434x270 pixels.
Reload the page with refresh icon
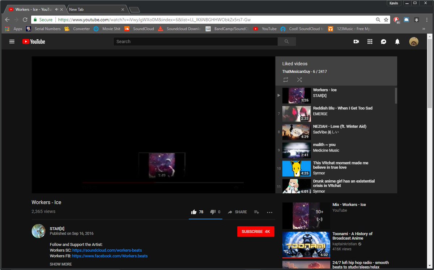pos(25,20)
